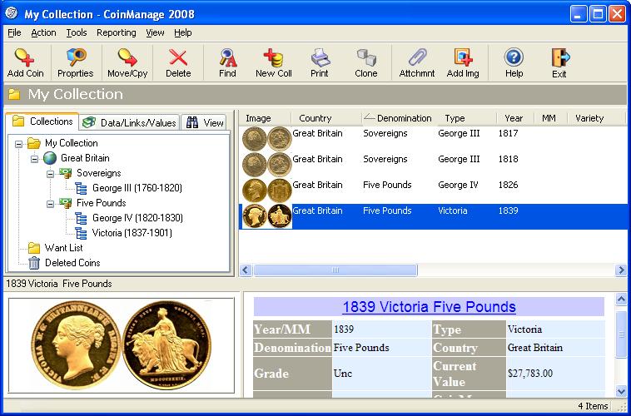631x416 pixels.
Task: Click the Sovereigns denomination icon in tree
Action: point(65,173)
